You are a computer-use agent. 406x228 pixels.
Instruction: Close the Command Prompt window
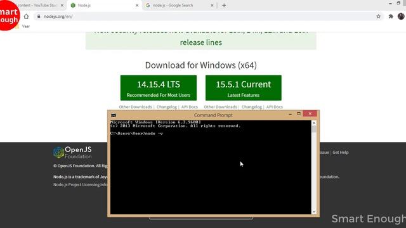310,114
